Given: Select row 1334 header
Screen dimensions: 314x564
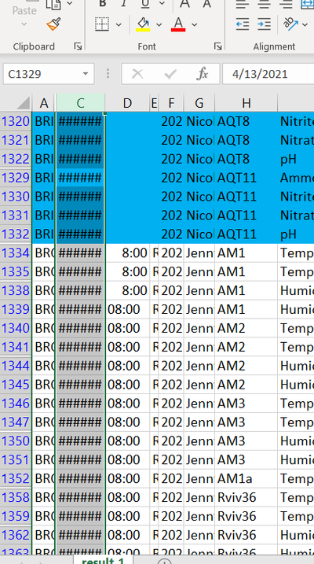Looking at the screenshot, I should coord(16,253).
